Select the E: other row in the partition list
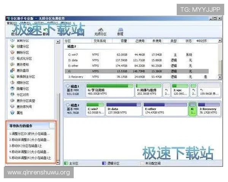This screenshot has height=182, width=228. click(x=137, y=66)
